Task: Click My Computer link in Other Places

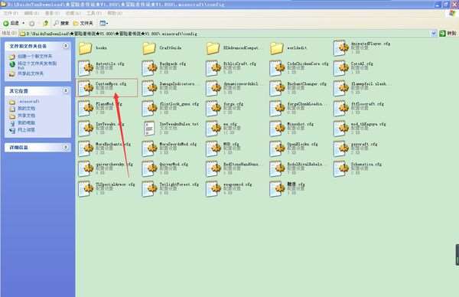Action: pos(26,122)
